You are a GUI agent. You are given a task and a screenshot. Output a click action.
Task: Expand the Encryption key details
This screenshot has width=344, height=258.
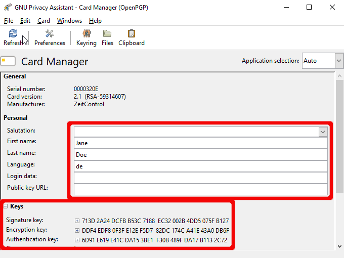pos(77,230)
